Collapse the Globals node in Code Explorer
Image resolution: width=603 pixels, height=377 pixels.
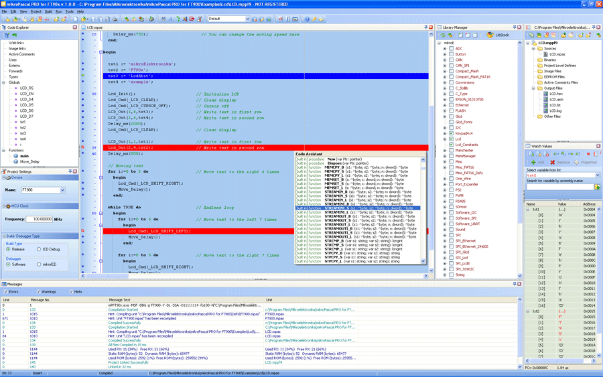coord(4,82)
